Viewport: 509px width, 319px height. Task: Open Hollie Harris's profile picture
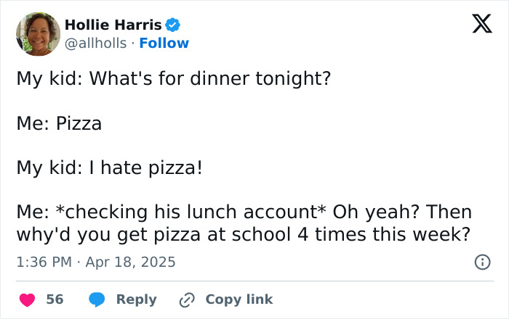click(x=38, y=33)
